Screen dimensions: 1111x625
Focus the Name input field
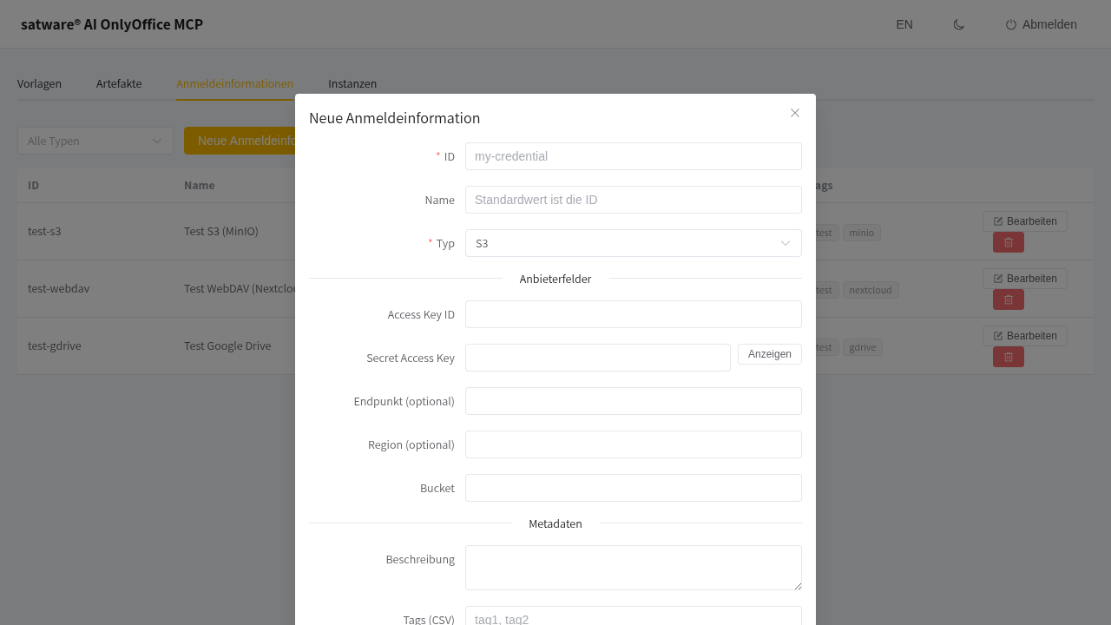[634, 200]
